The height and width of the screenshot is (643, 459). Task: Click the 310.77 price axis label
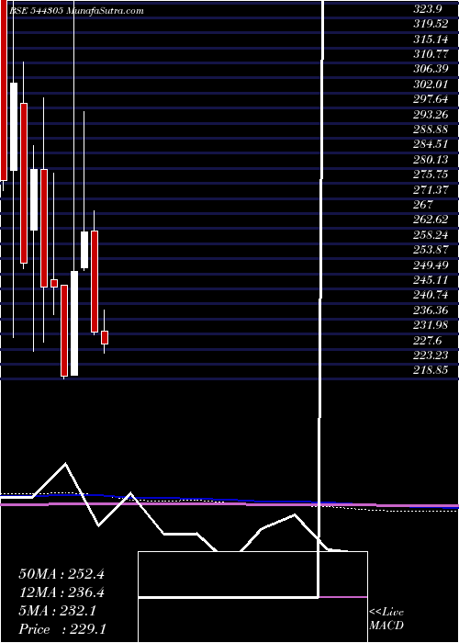(431, 53)
